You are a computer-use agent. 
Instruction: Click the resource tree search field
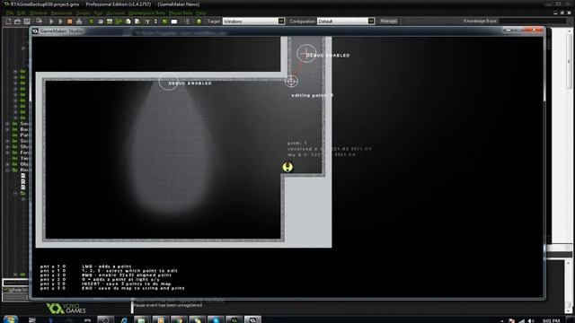[16, 283]
